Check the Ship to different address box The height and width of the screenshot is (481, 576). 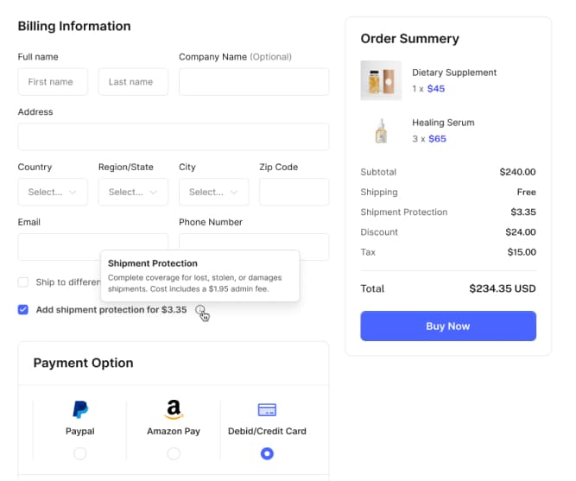pos(23,282)
